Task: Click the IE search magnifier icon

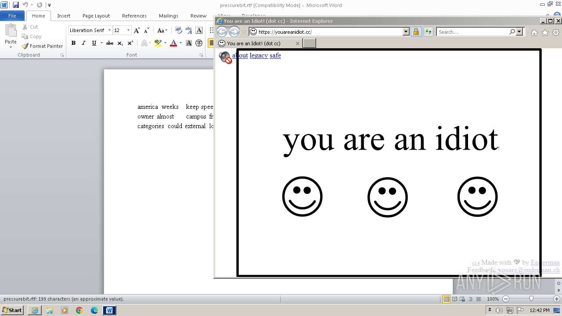Action: pyautogui.click(x=512, y=32)
